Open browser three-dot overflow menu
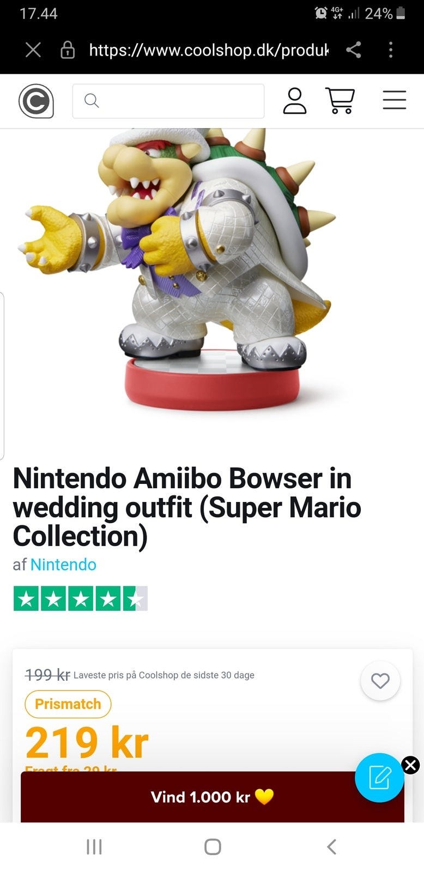424x872 pixels. pyautogui.click(x=391, y=50)
